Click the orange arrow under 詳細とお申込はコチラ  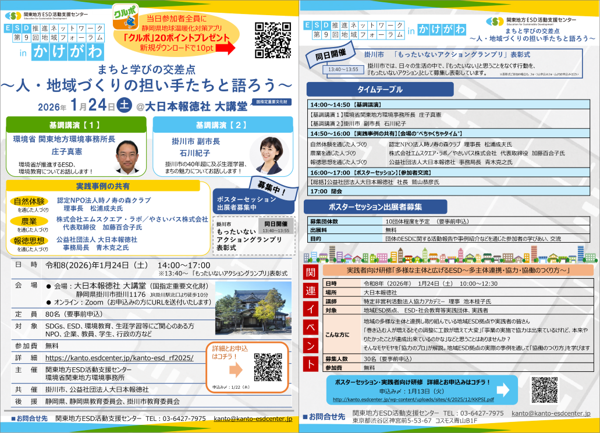(x=235, y=370)
